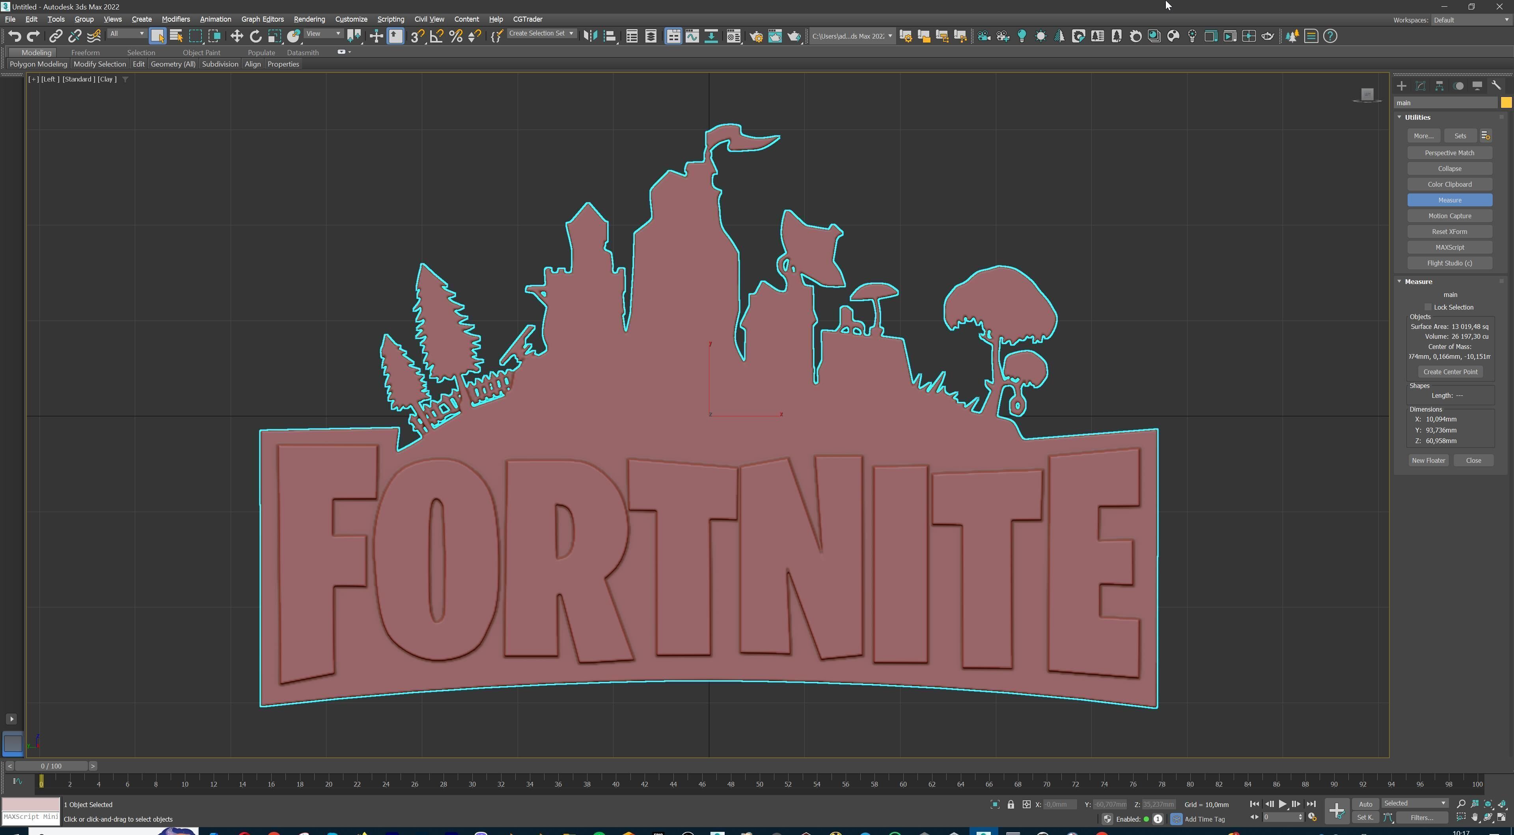The height and width of the screenshot is (835, 1514).
Task: Activate Select and Move tool
Action: (x=236, y=36)
